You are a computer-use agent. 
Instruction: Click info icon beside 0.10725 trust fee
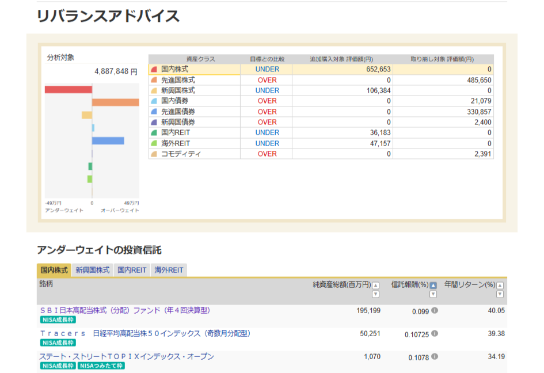pos(435,334)
